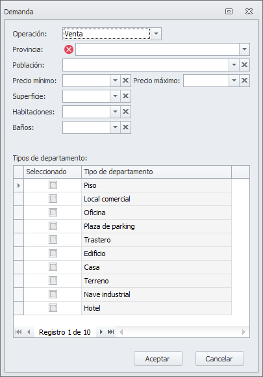Click the red error icon beside Provincia
Image resolution: width=263 pixels, height=377 pixels.
click(69, 49)
